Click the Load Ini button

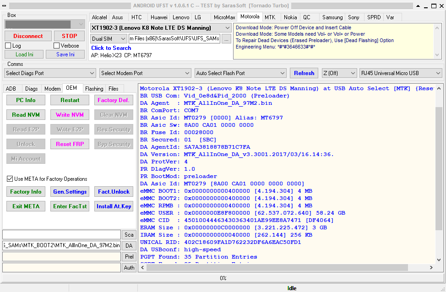24,54
